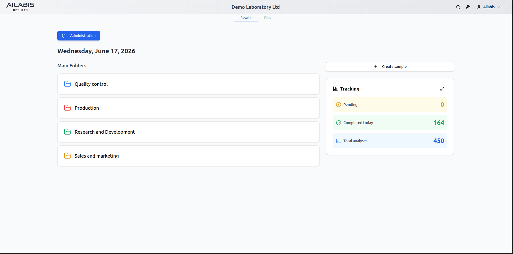This screenshot has width=513, height=254.
Task: Expand the Ailabis account dropdown chevron
Action: click(499, 7)
